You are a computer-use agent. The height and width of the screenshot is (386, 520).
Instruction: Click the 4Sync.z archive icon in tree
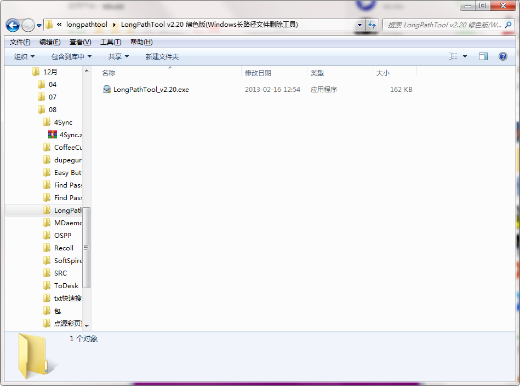coord(53,134)
